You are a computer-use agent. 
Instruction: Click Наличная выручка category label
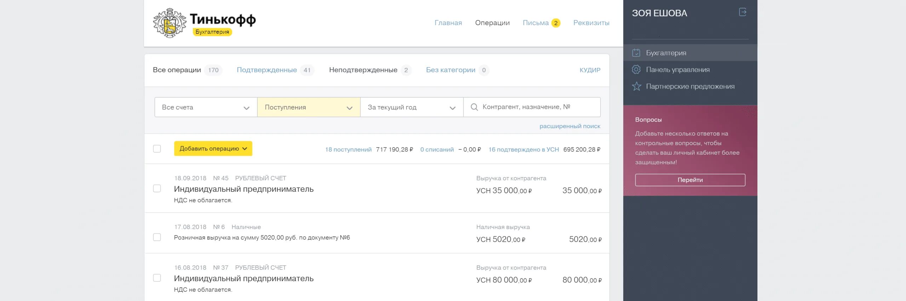pos(503,227)
